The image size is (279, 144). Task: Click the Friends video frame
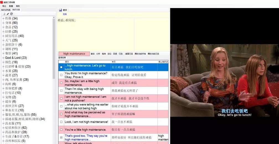tap(224, 80)
